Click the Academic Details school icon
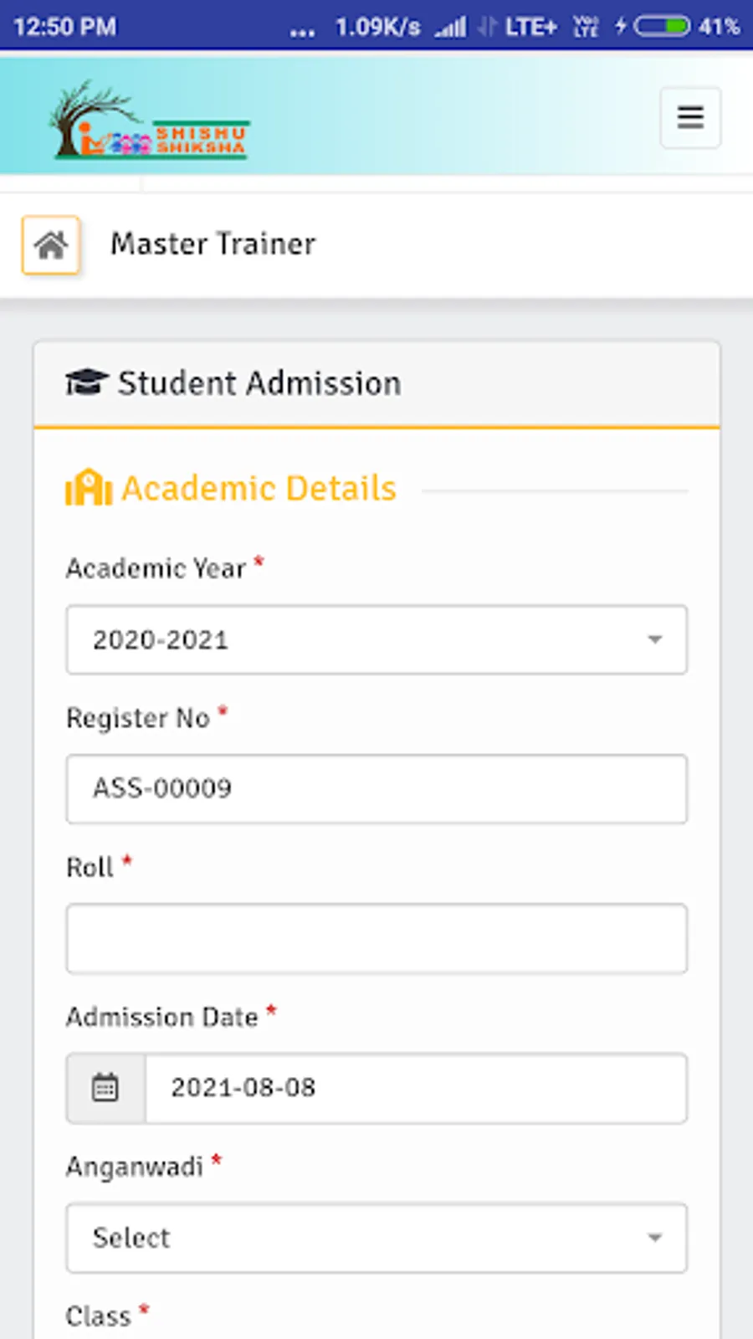753x1339 pixels. click(x=89, y=489)
